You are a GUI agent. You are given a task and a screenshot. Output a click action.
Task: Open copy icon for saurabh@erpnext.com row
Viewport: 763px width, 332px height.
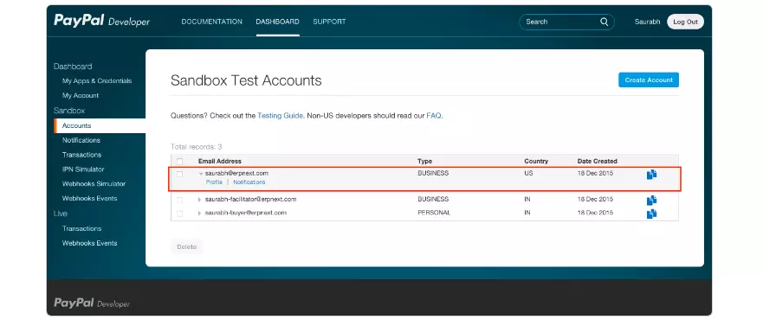(x=651, y=175)
